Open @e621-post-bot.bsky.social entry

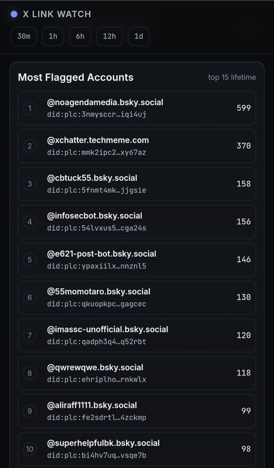pyautogui.click(x=101, y=254)
